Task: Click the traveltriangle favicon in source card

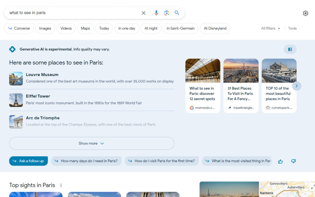Action: (x=230, y=108)
